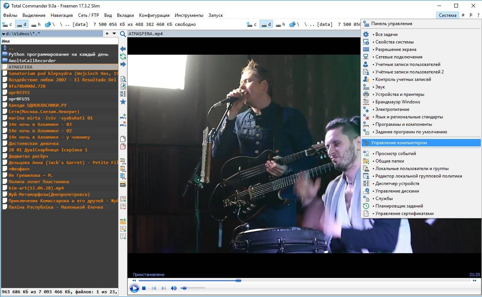The width and height of the screenshot is (482, 297).
Task: Open the Сеть / FTP menu
Action: click(89, 15)
